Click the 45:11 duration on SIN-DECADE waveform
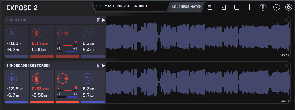Screen dimensions: 295x110 (285, 55)
